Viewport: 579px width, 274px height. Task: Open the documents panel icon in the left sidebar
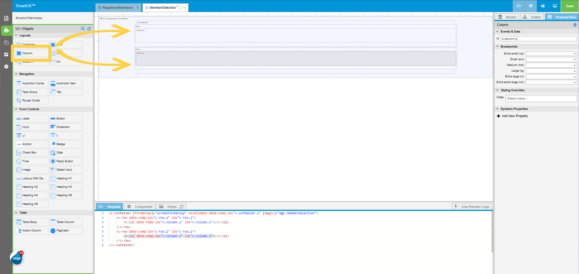coord(6,18)
